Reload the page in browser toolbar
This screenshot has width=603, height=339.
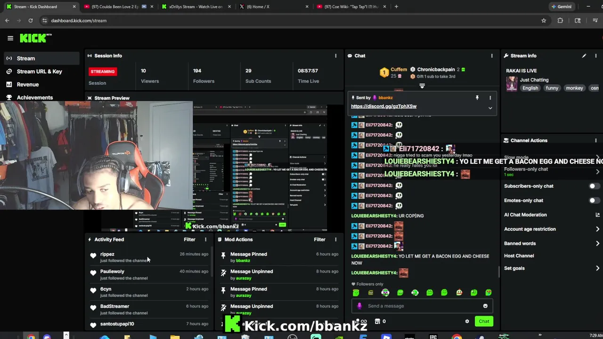[x=31, y=20]
